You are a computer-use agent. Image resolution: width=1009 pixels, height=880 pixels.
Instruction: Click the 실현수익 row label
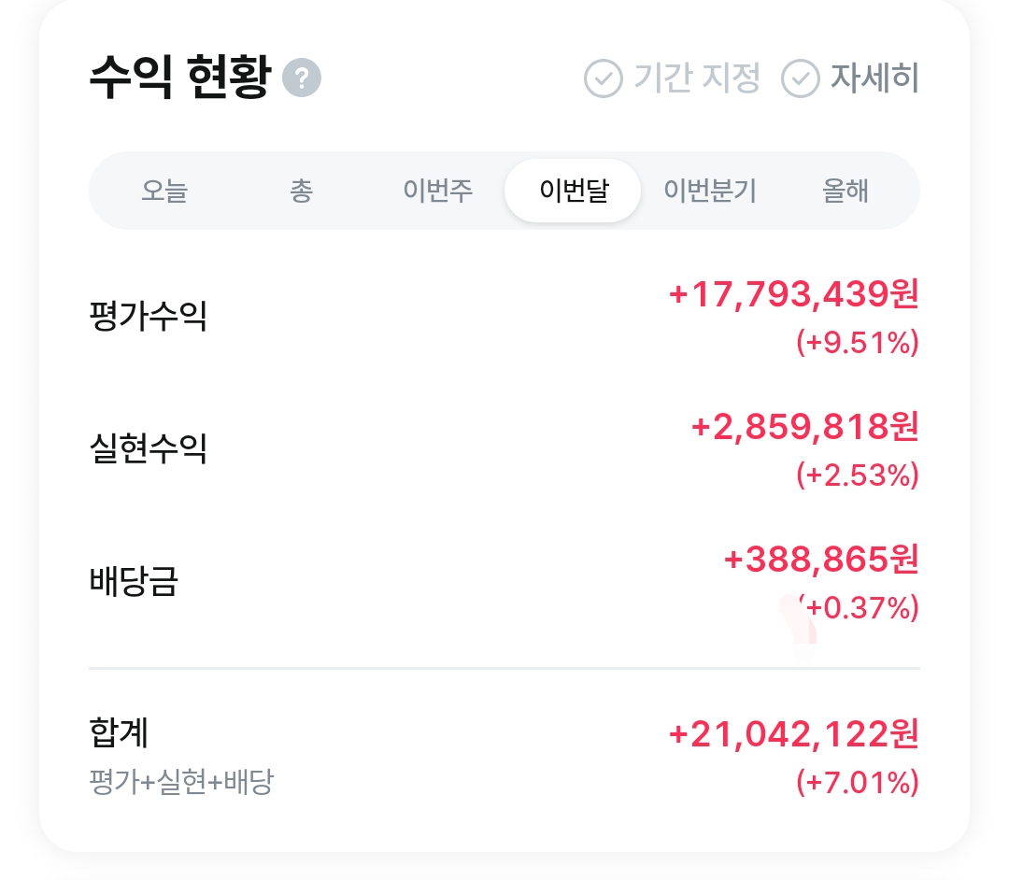[x=148, y=448]
